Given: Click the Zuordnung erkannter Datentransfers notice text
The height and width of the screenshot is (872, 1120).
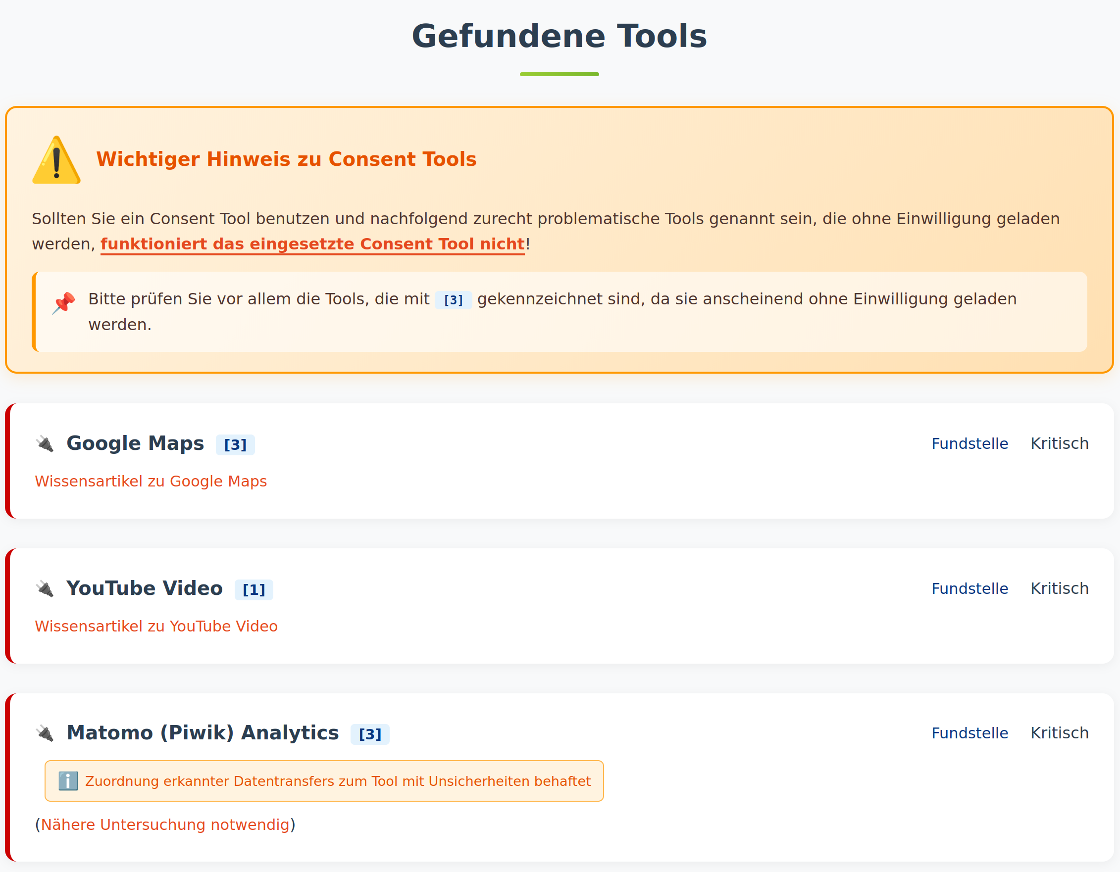Looking at the screenshot, I should pos(338,781).
